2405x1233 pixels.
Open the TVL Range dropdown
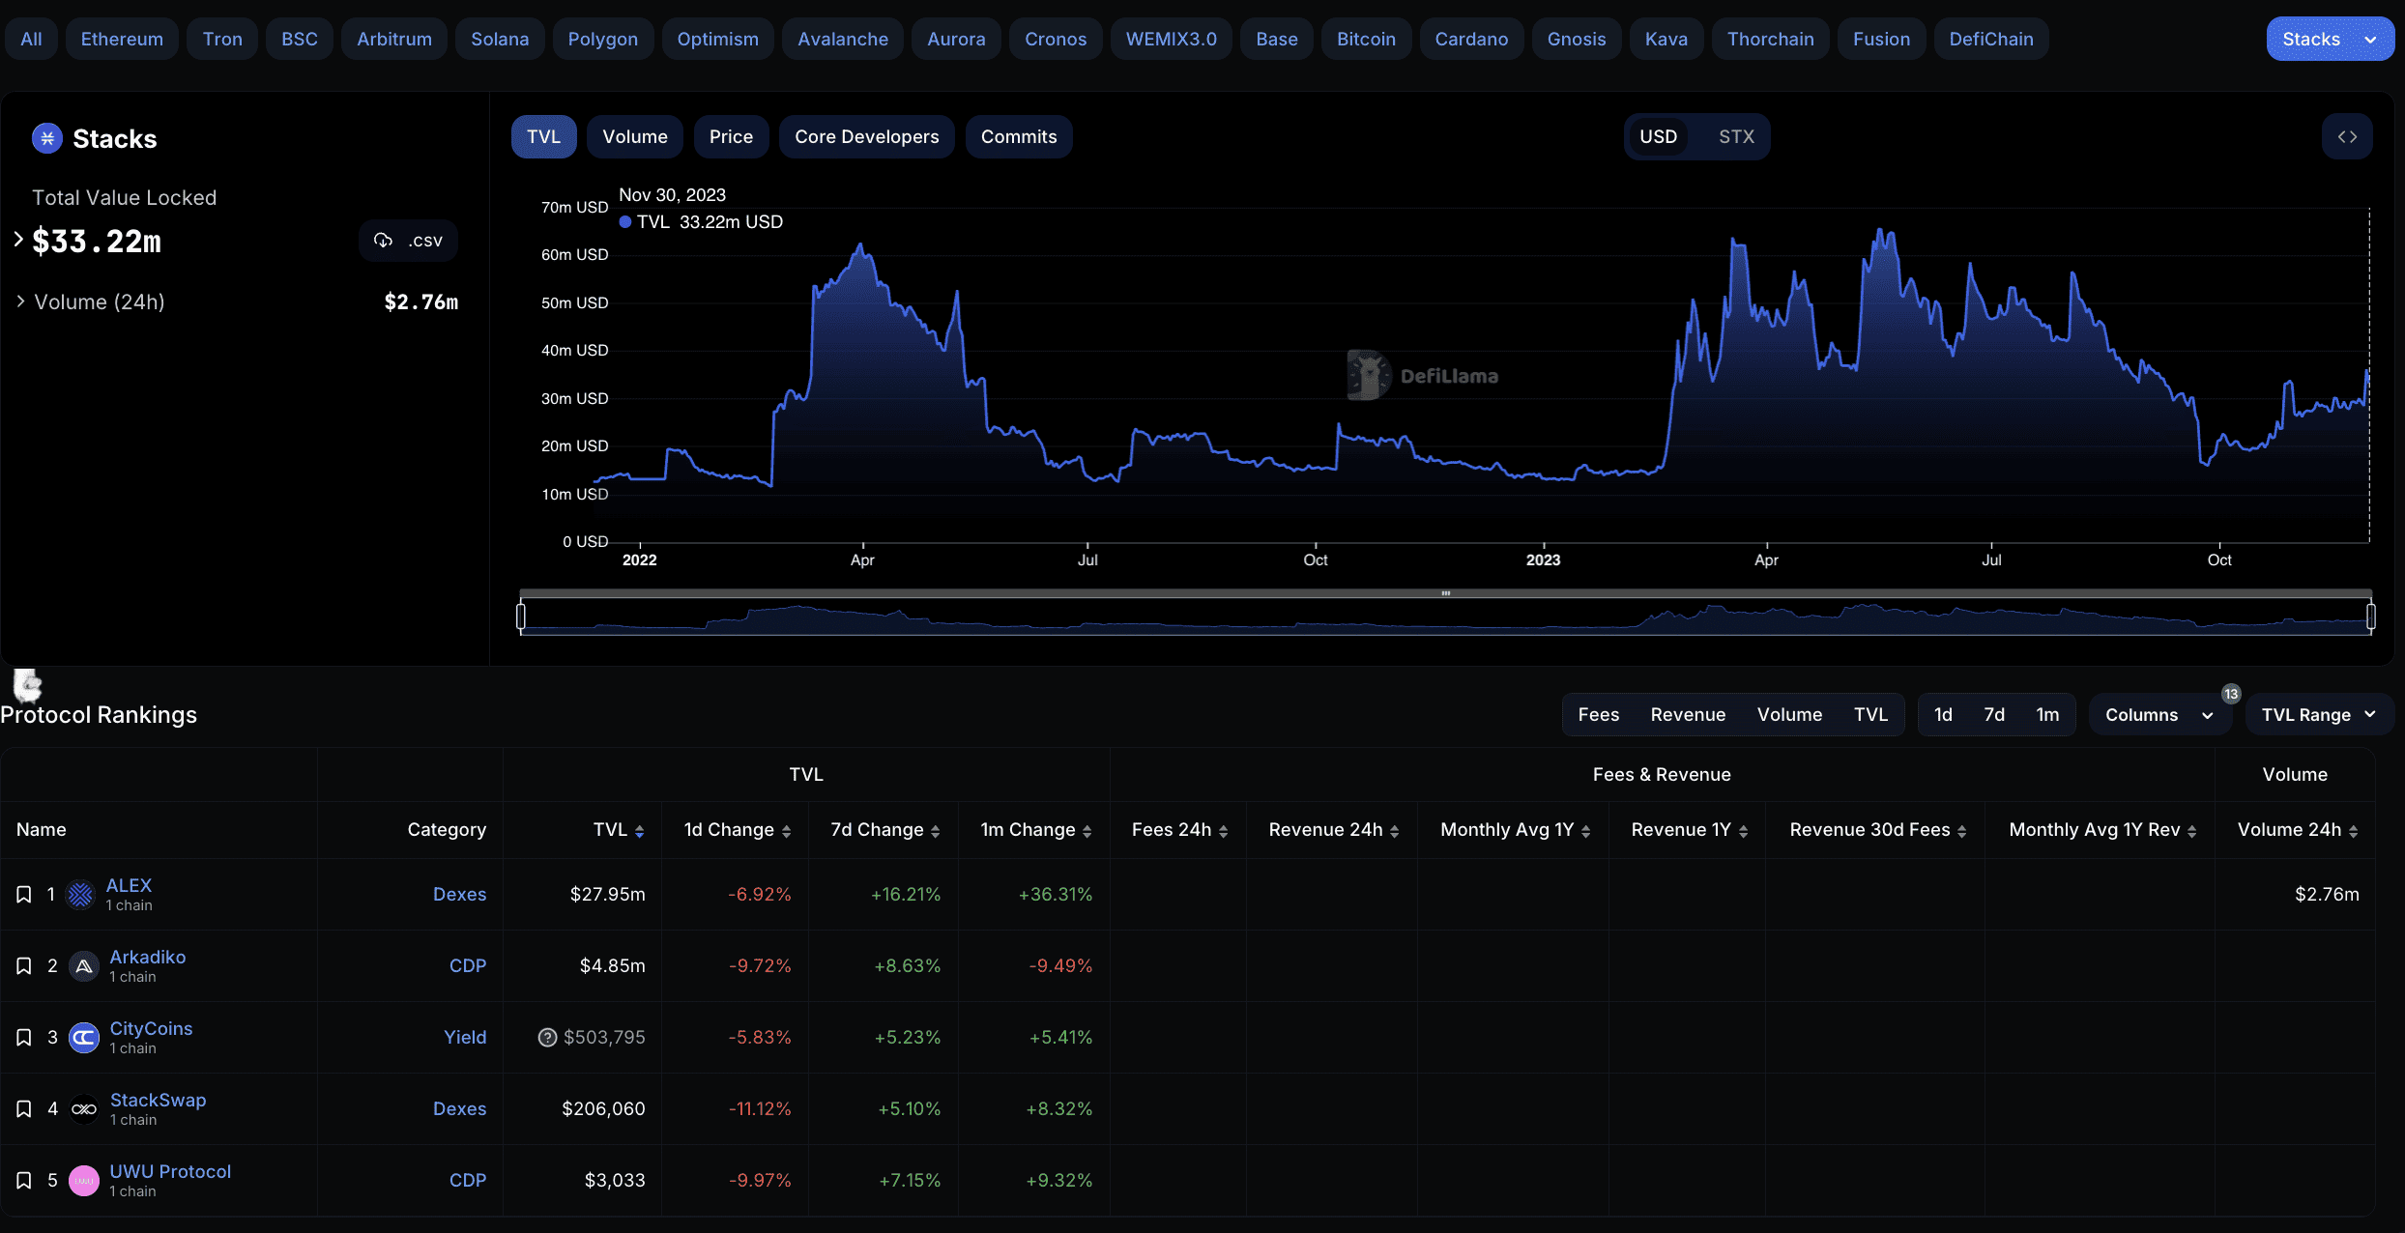click(2318, 715)
